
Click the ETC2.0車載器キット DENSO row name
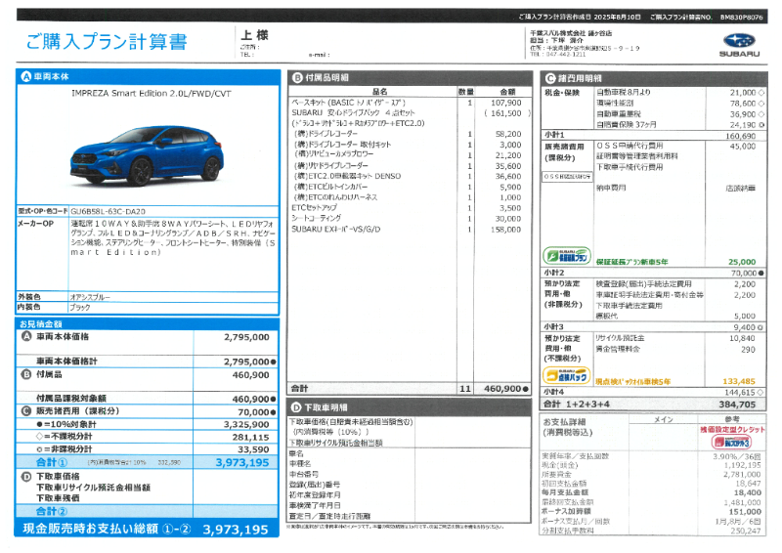click(x=348, y=176)
